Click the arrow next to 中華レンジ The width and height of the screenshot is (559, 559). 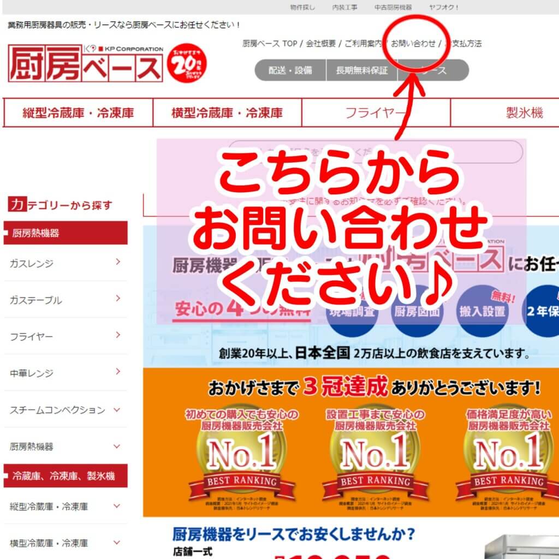[118, 371]
